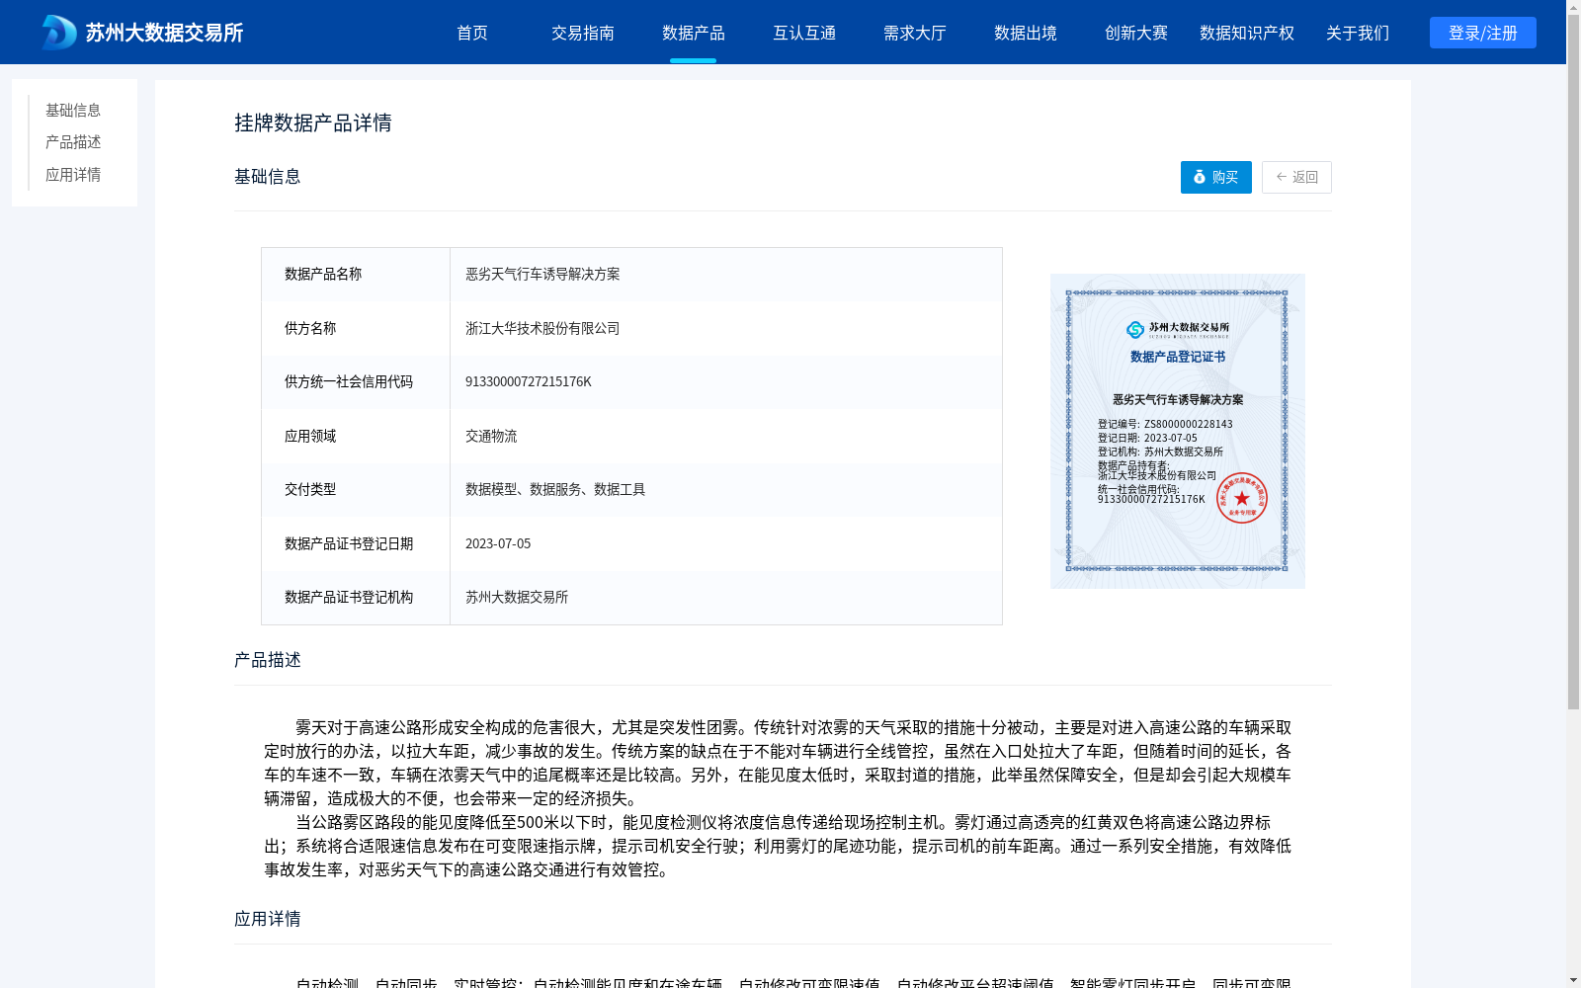Click the 数据产品证书登记日期 label cell
The width and height of the screenshot is (1581, 988).
pos(356,543)
